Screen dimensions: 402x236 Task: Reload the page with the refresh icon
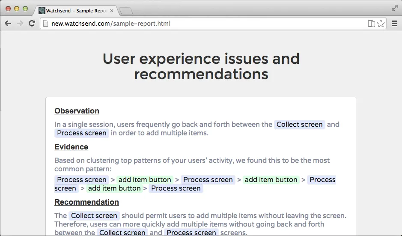pyautogui.click(x=32, y=24)
